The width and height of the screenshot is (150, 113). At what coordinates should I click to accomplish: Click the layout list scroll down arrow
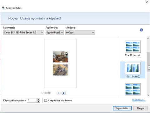click(148, 95)
